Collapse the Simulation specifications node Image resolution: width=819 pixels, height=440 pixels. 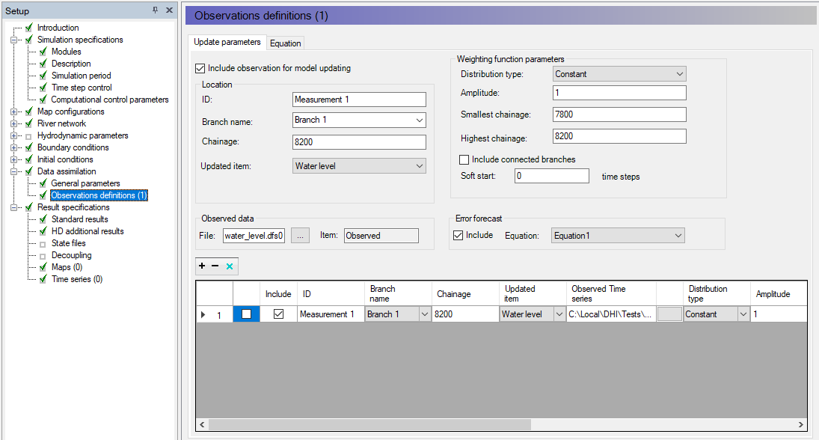[x=14, y=40]
